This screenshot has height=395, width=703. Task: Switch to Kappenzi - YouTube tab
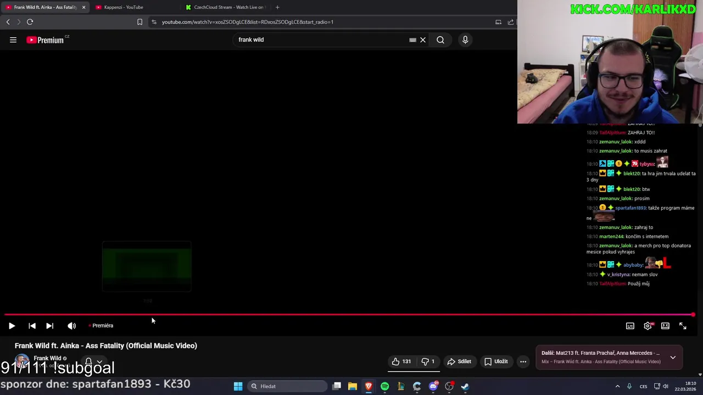coord(124,7)
